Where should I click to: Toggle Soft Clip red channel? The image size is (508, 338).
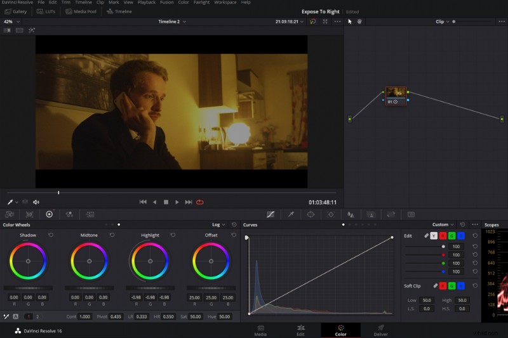(443, 286)
